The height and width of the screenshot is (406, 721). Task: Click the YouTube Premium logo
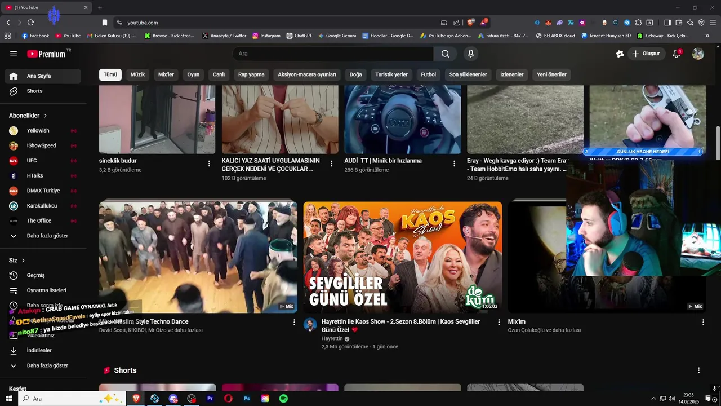click(x=46, y=54)
